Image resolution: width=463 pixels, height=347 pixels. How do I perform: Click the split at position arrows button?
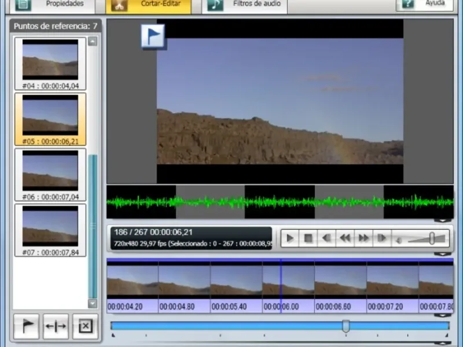[56, 326]
